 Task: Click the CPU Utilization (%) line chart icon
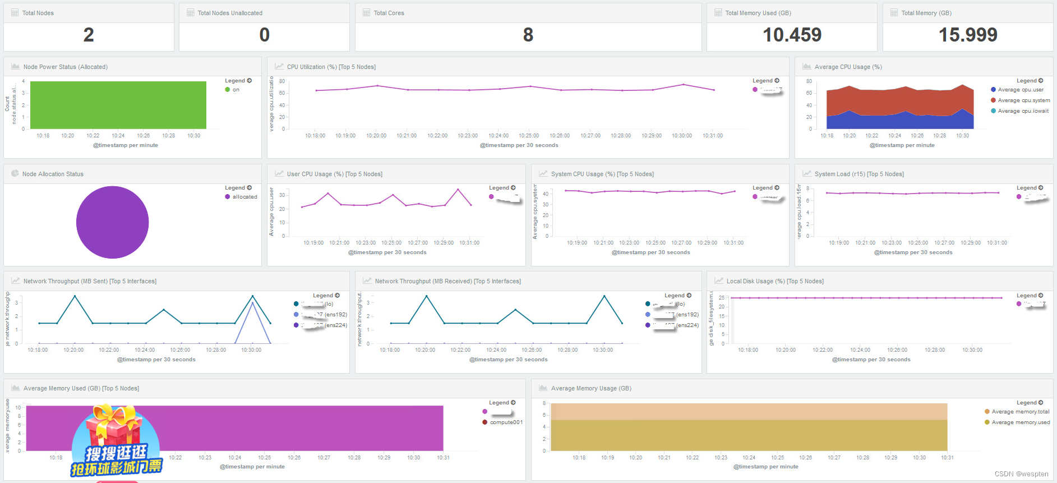pyautogui.click(x=279, y=67)
